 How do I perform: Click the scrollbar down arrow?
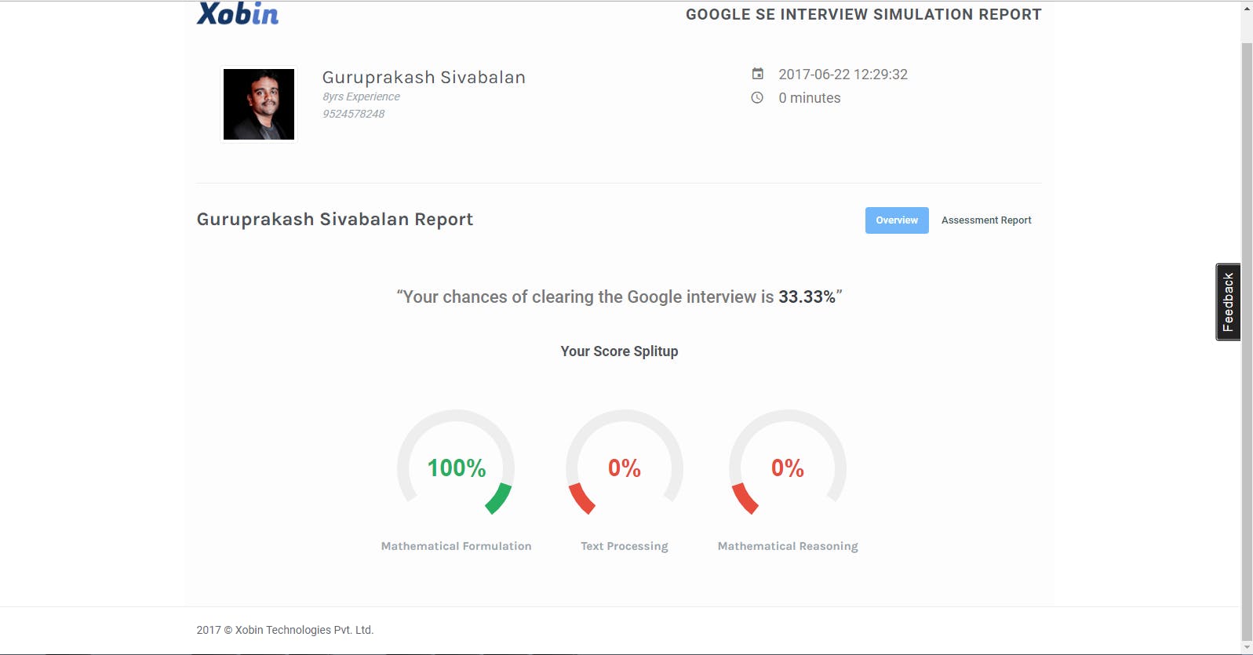point(1247,647)
